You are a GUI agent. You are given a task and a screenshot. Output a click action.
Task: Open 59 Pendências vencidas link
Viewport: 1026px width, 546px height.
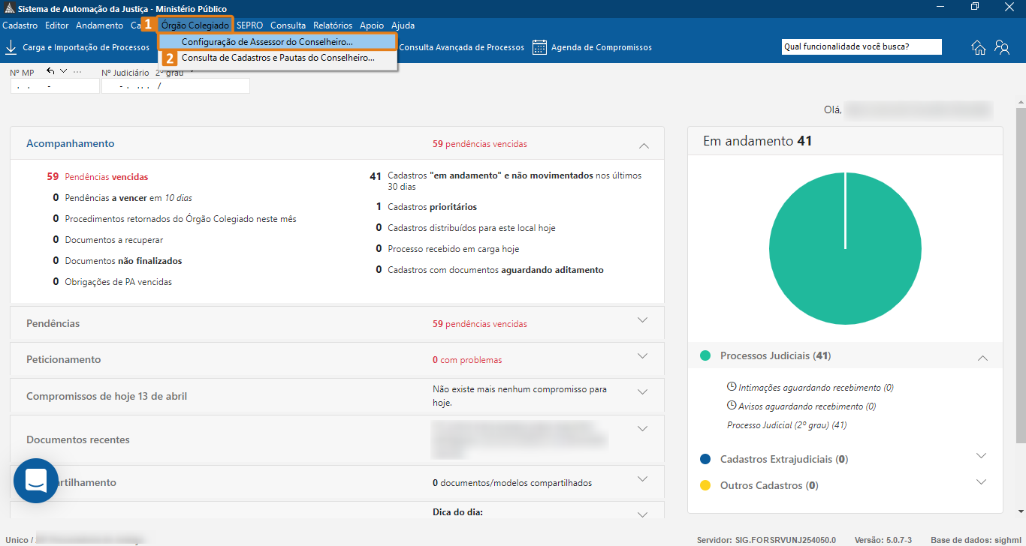[98, 177]
